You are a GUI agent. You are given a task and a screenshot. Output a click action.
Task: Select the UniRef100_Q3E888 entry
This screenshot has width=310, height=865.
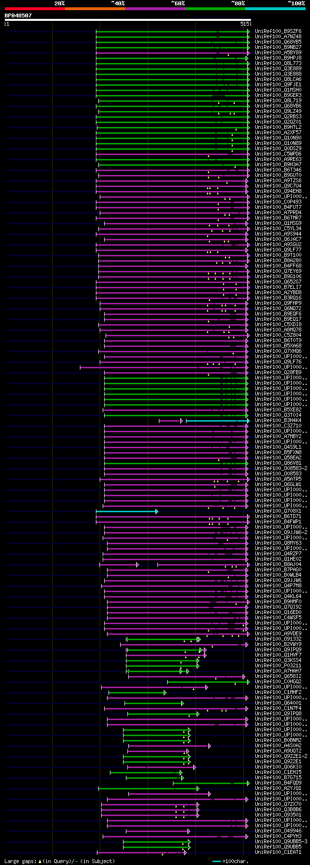278,74
